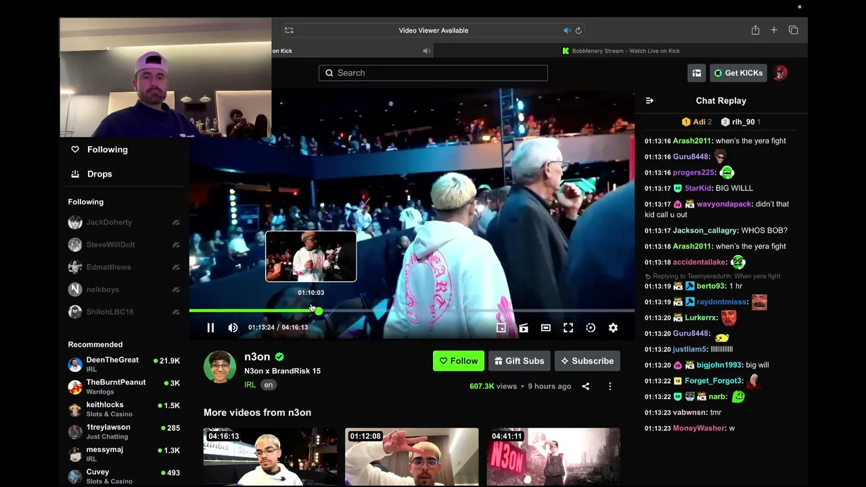This screenshot has height=487, width=866.
Task: Open JackDoherty's channel from Following
Action: coord(109,223)
